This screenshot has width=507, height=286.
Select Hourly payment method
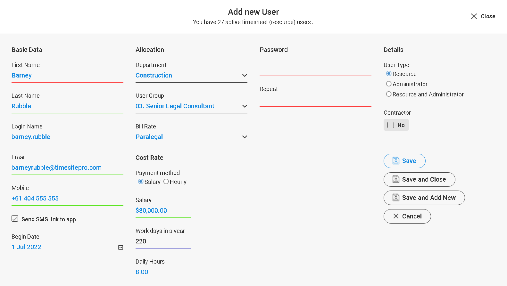pyautogui.click(x=166, y=182)
